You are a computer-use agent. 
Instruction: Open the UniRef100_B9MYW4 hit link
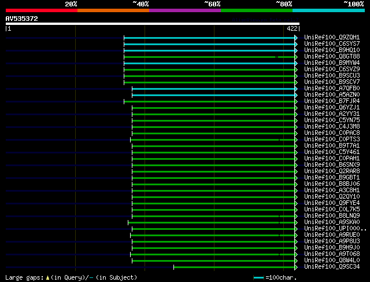(331, 63)
